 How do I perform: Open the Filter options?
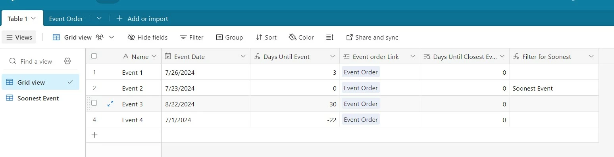tap(192, 37)
